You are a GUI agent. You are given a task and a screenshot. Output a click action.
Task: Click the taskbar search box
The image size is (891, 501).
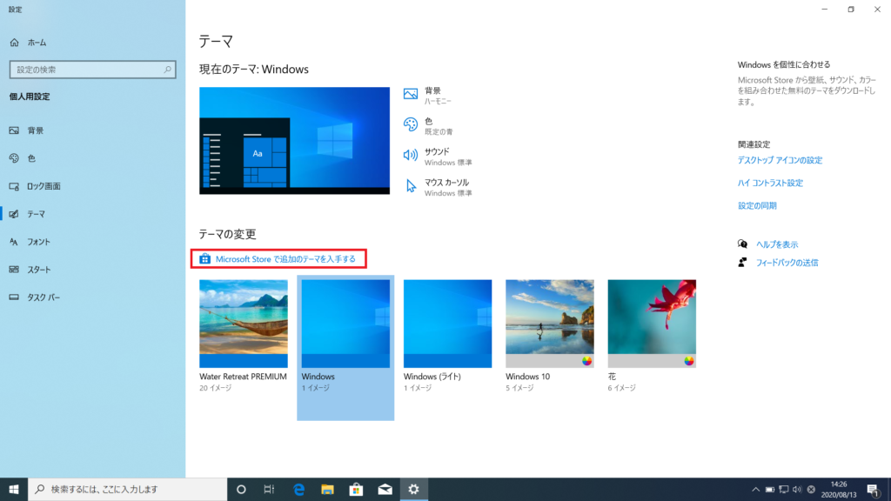pyautogui.click(x=128, y=489)
